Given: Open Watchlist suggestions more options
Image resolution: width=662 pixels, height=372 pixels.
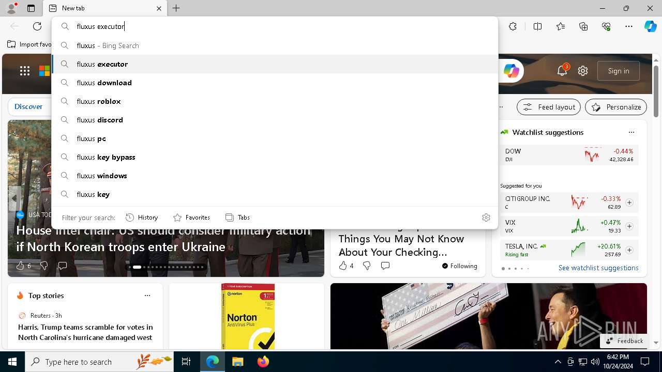Looking at the screenshot, I should pos(631,132).
